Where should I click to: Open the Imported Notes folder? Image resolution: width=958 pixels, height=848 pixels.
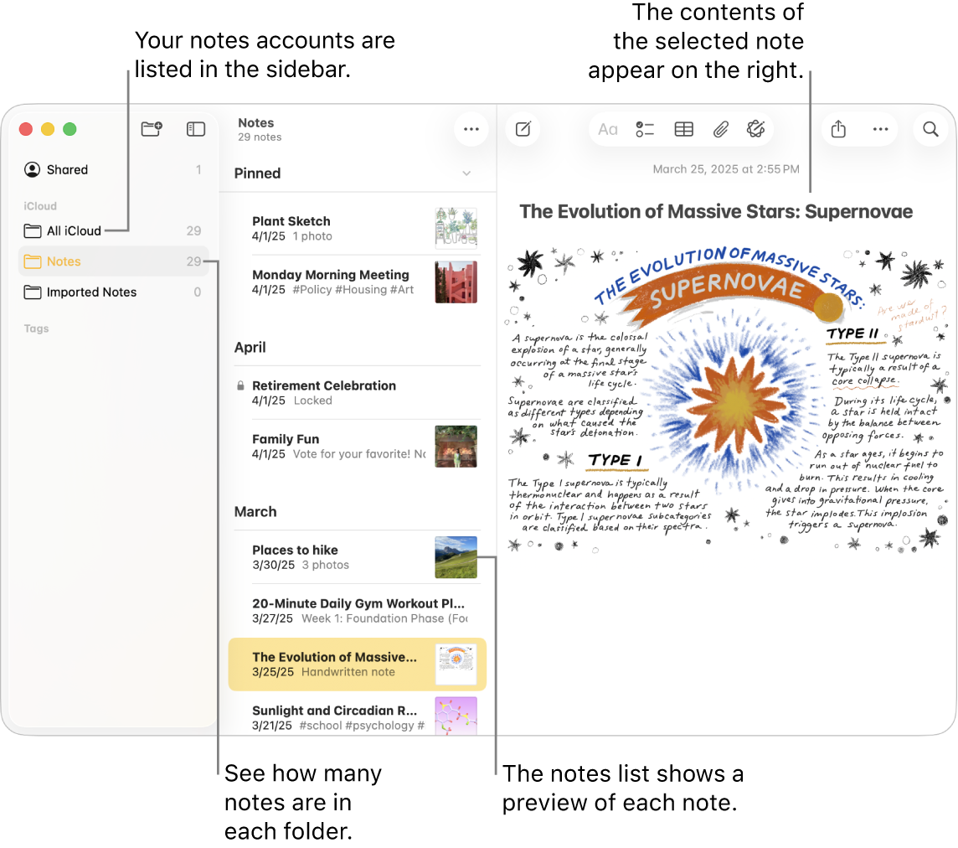(x=92, y=292)
